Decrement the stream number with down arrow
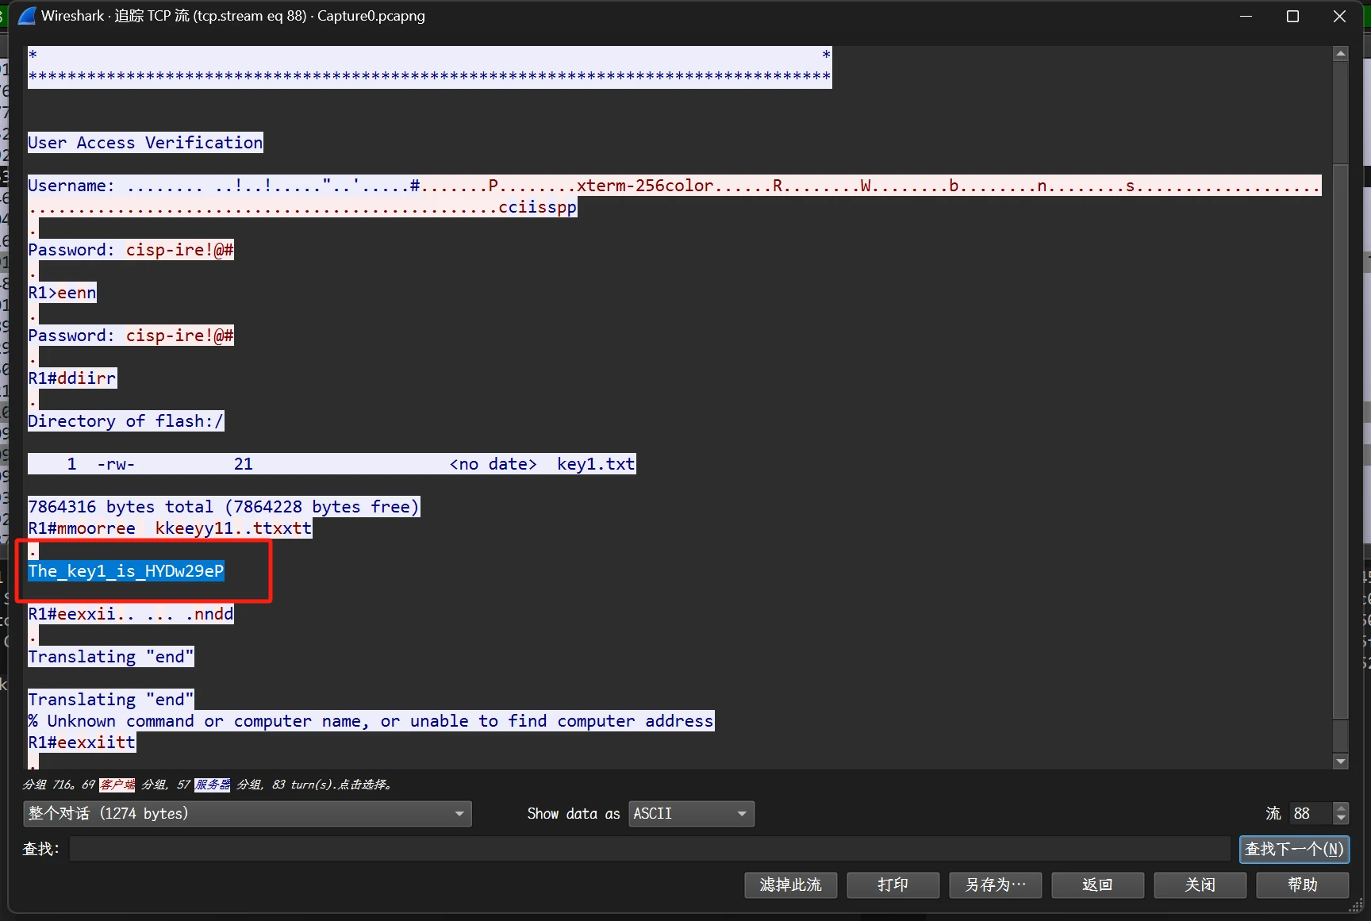 point(1342,819)
